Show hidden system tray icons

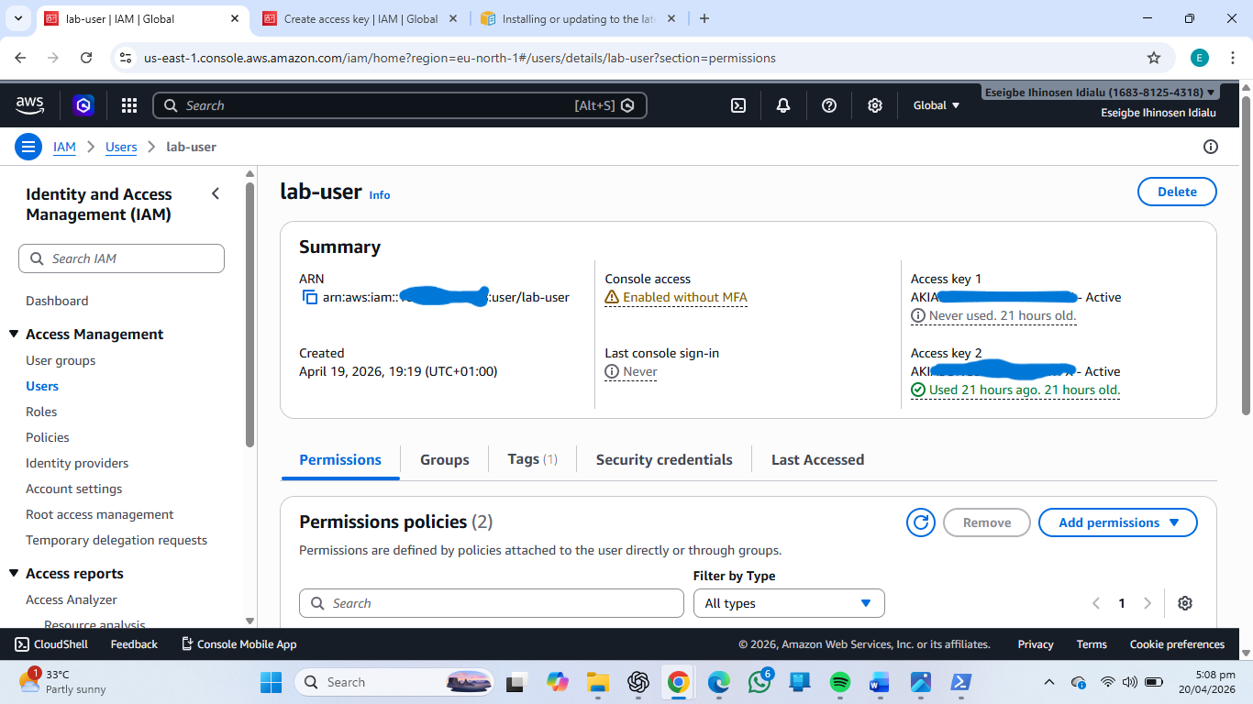point(1049,682)
